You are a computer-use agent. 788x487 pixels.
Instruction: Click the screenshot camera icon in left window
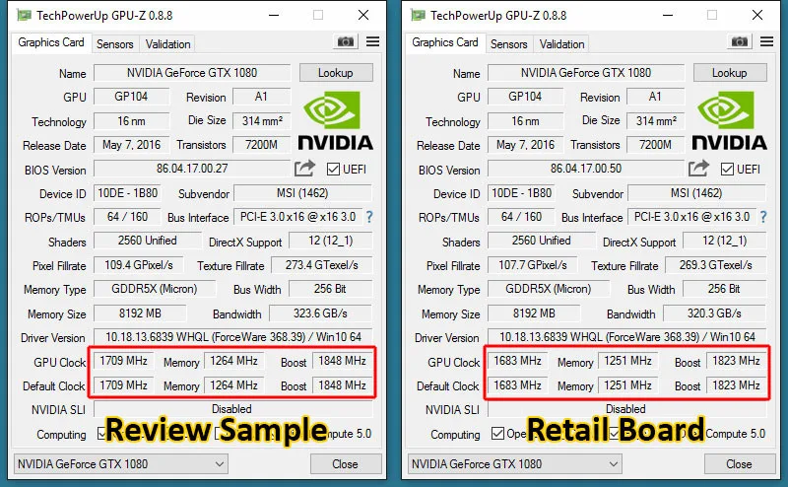(x=346, y=41)
